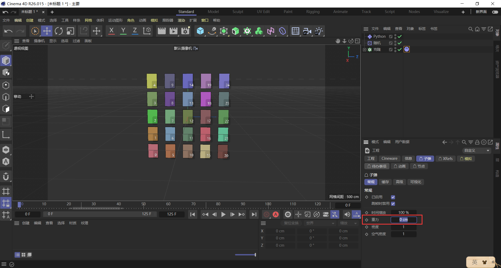Adjust the material preview size slider
Screen dimensions: 501x268
[x=245, y=255]
